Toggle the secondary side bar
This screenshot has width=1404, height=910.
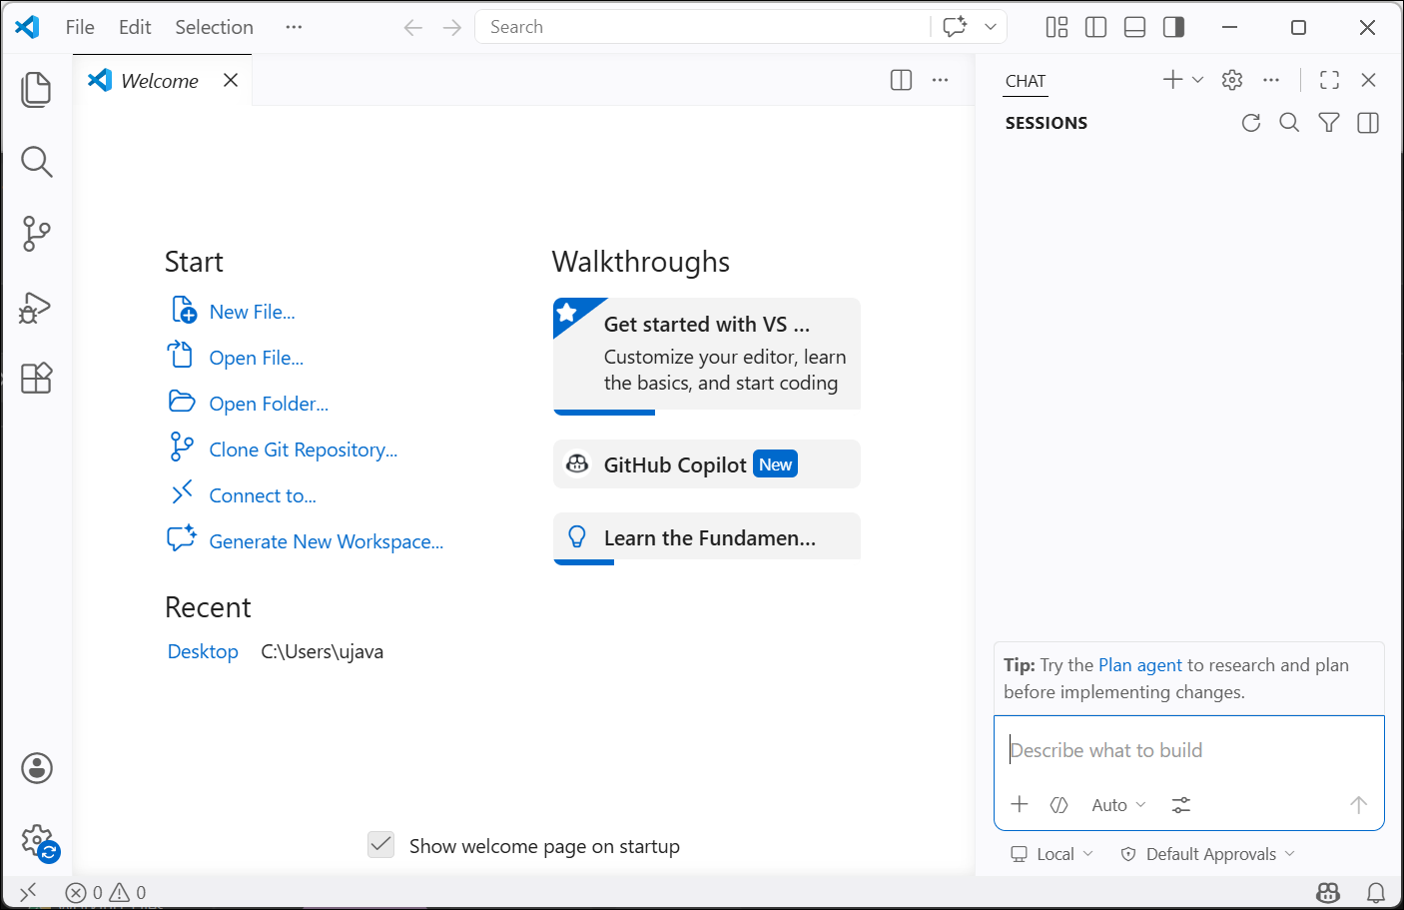click(1174, 27)
